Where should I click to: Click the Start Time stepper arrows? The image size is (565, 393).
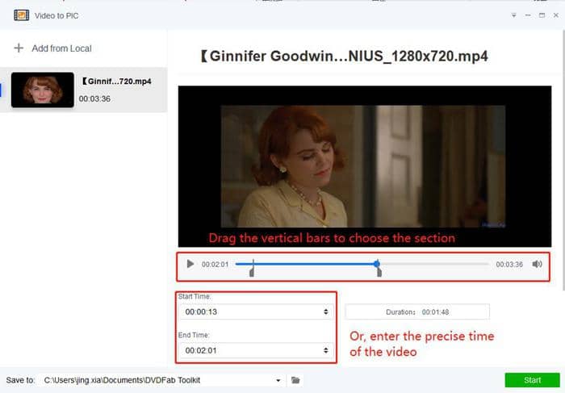pyautogui.click(x=326, y=311)
